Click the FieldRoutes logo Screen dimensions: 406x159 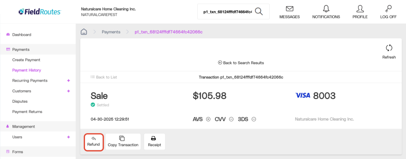coord(39,12)
